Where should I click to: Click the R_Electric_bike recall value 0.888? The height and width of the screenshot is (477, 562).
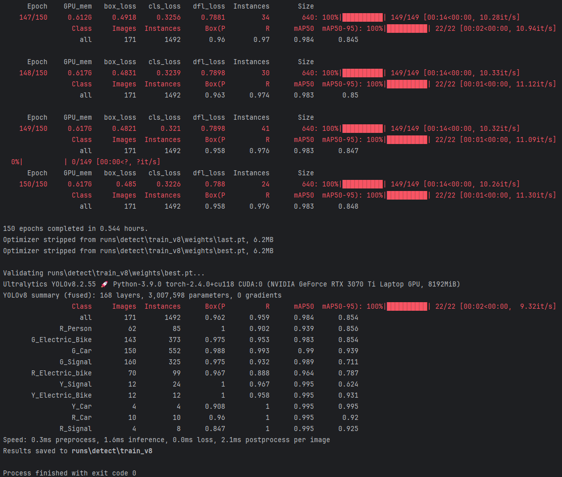tap(260, 373)
